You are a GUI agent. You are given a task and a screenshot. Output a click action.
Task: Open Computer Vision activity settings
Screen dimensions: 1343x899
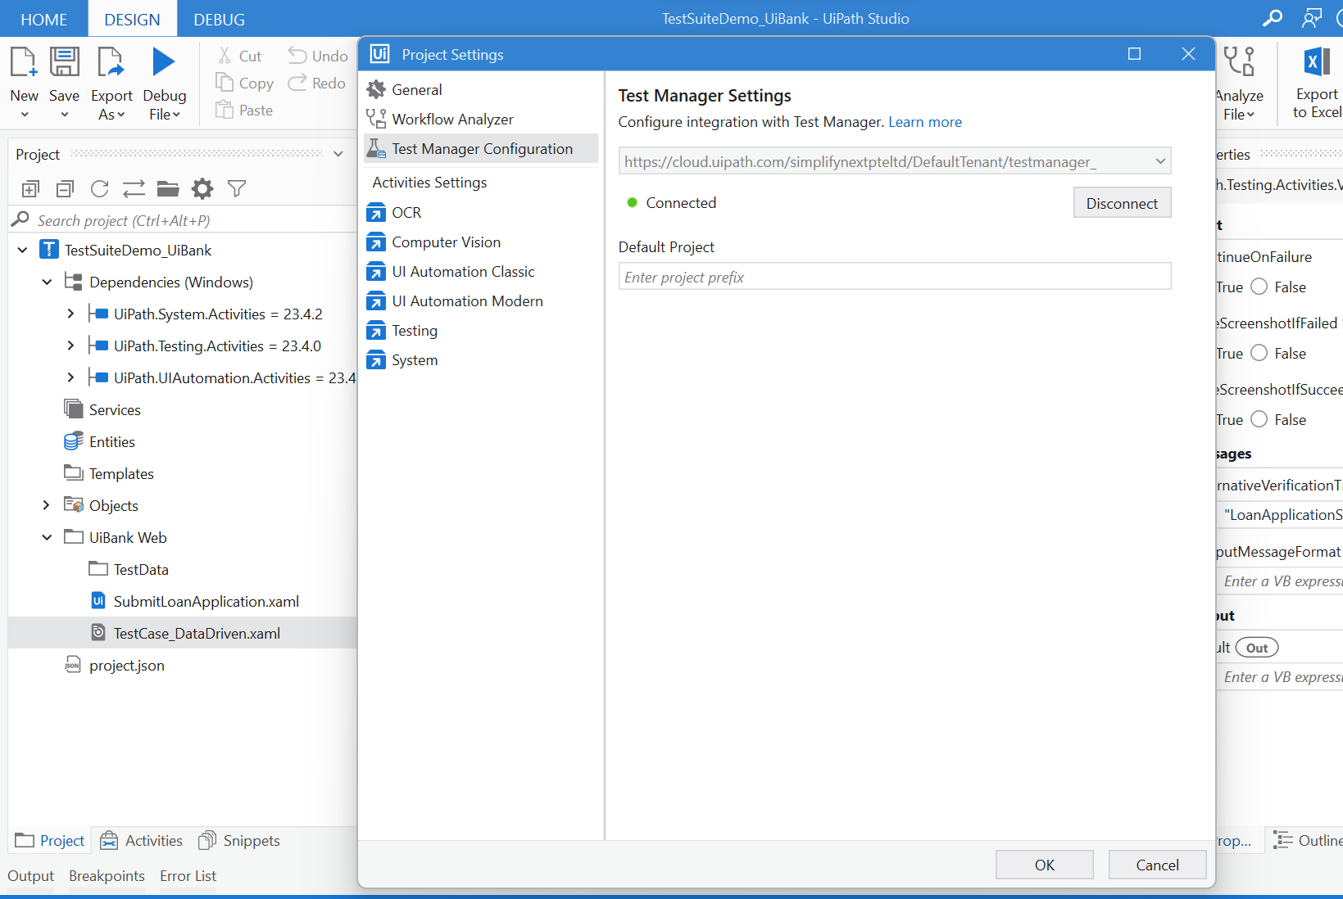[x=481, y=242]
